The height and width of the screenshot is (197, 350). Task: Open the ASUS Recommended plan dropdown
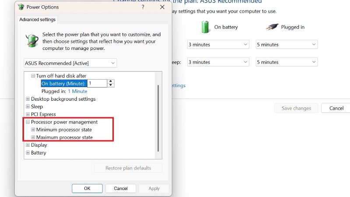coord(70,63)
